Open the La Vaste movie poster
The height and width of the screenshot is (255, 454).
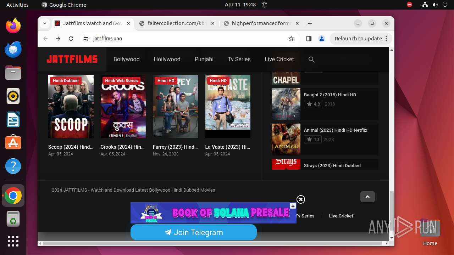point(228,107)
